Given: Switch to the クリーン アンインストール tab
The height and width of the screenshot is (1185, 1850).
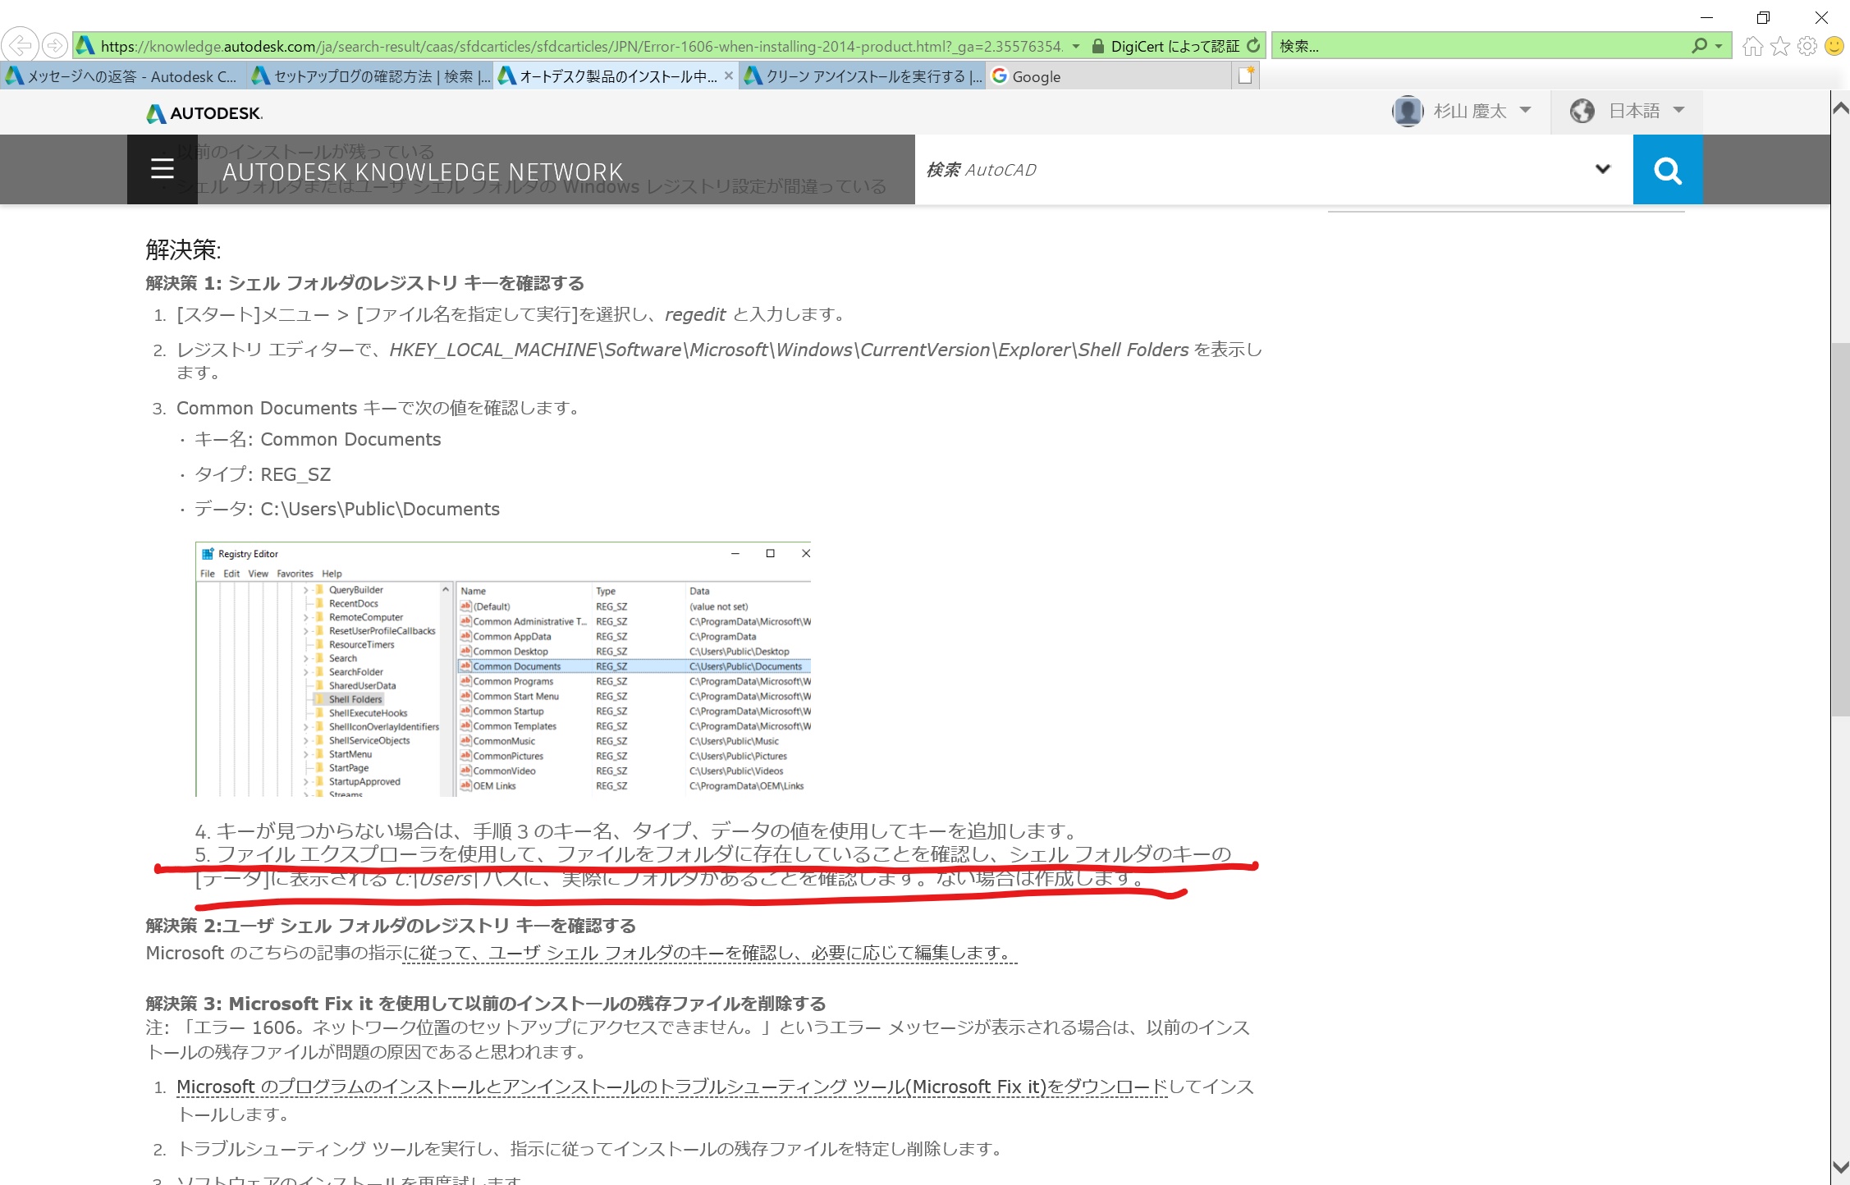Looking at the screenshot, I should [862, 75].
